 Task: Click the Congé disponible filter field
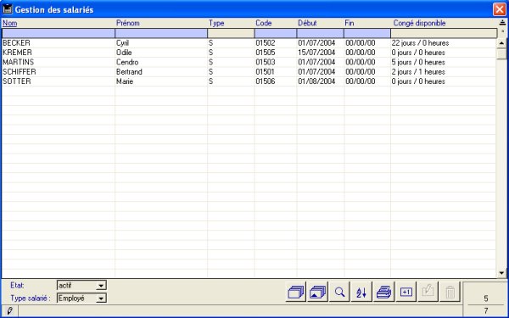[444, 33]
